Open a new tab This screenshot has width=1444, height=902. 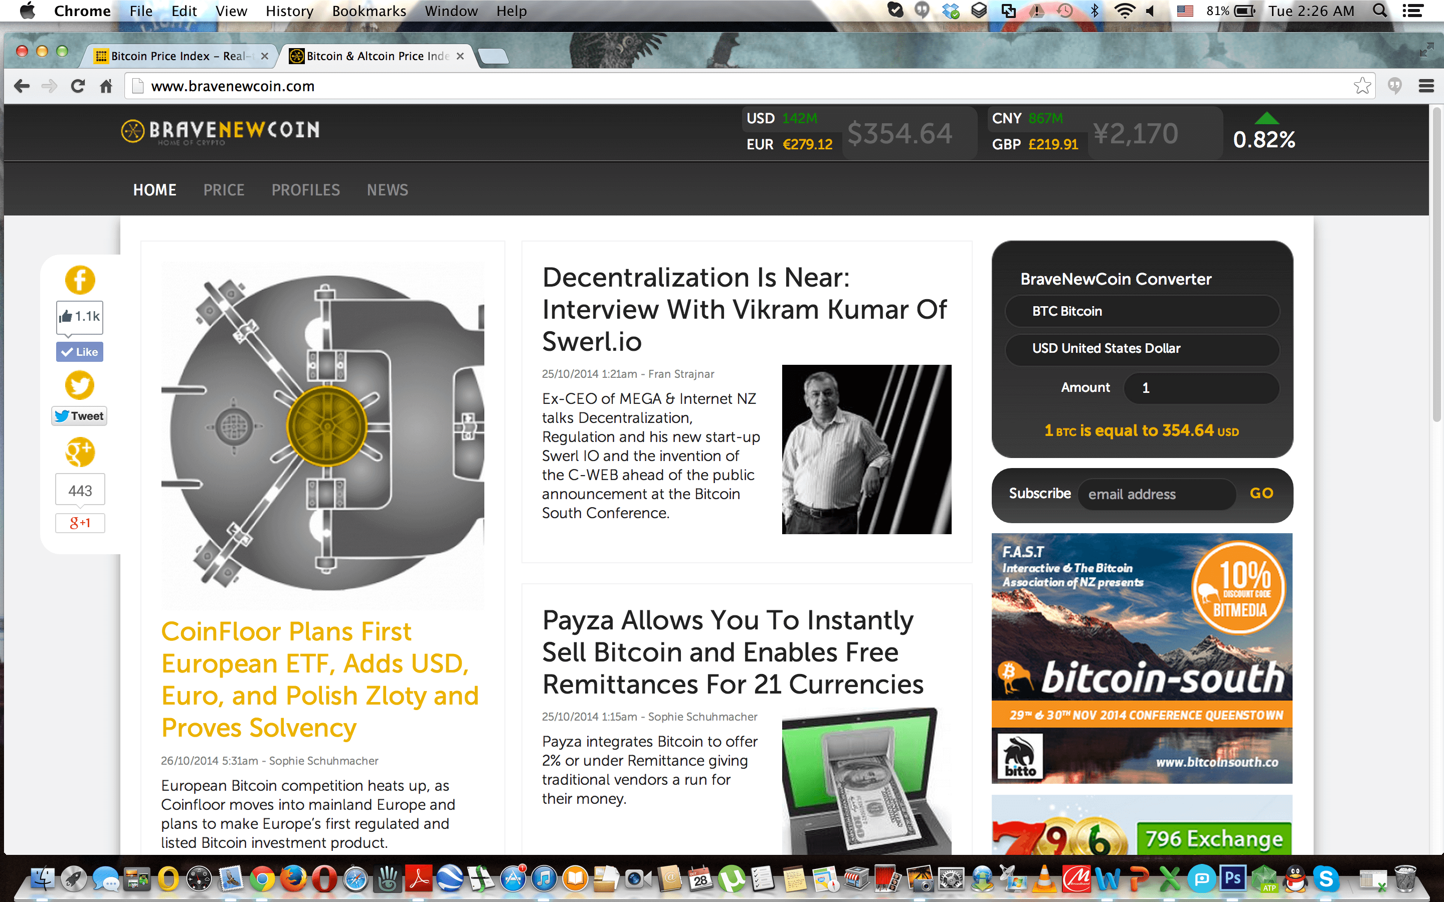[493, 56]
